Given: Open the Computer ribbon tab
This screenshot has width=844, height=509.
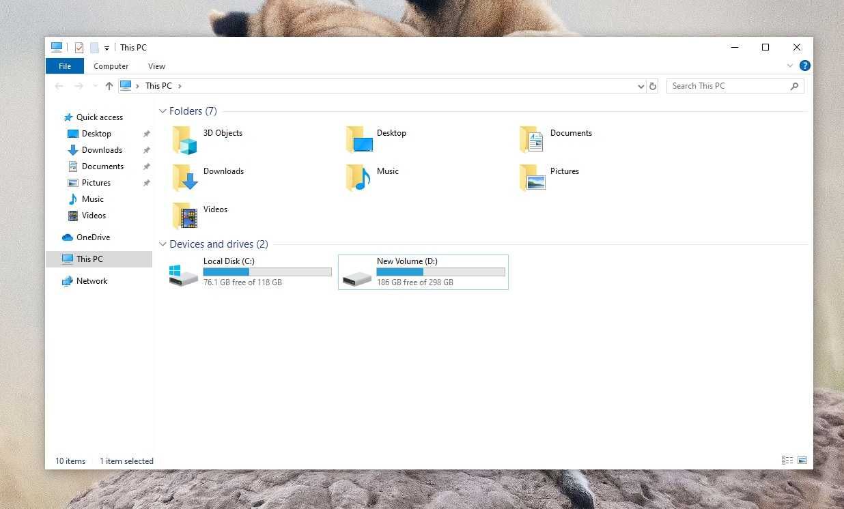Looking at the screenshot, I should [111, 66].
